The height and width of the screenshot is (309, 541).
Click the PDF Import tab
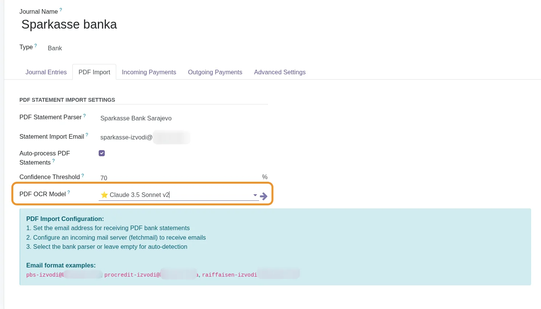pyautogui.click(x=94, y=72)
